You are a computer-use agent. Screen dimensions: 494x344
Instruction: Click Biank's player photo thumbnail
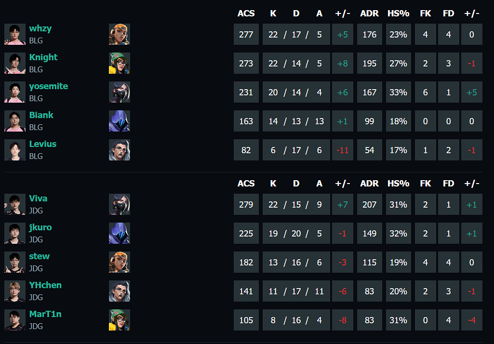pos(15,121)
